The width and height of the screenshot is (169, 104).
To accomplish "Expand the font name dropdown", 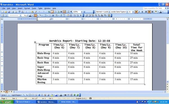I will (x=127, y=12).
